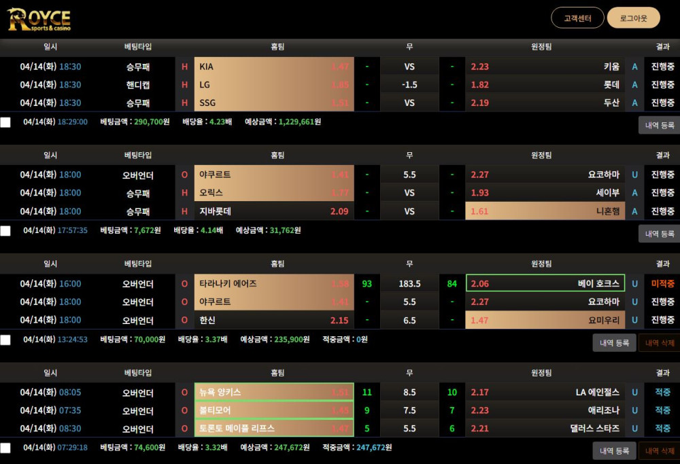This screenshot has height=464, width=680.
Task: Click the 요미우리 away team cell
Action: coord(545,320)
